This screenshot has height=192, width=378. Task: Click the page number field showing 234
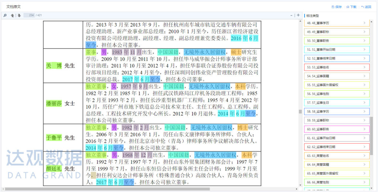click(x=29, y=15)
